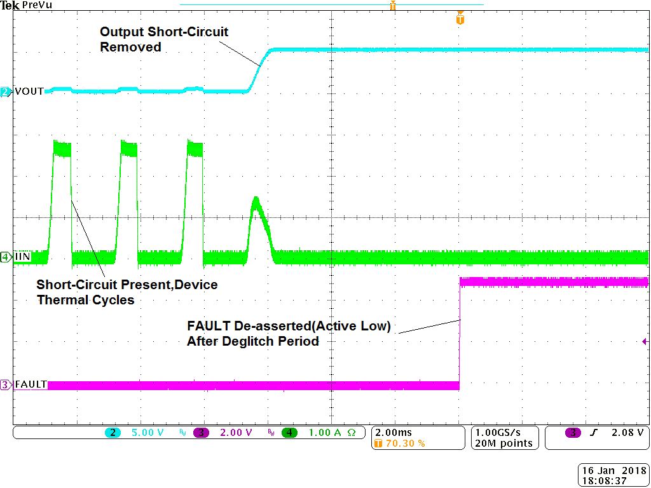651x488 pixels.
Task: Click the channel 2 VOUT ground marker
Action: point(6,91)
